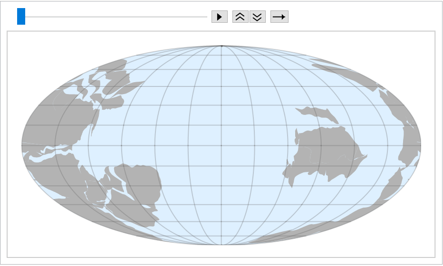Click where the equator crosses the central meridian
This screenshot has height=266, width=443.
tap(221, 145)
